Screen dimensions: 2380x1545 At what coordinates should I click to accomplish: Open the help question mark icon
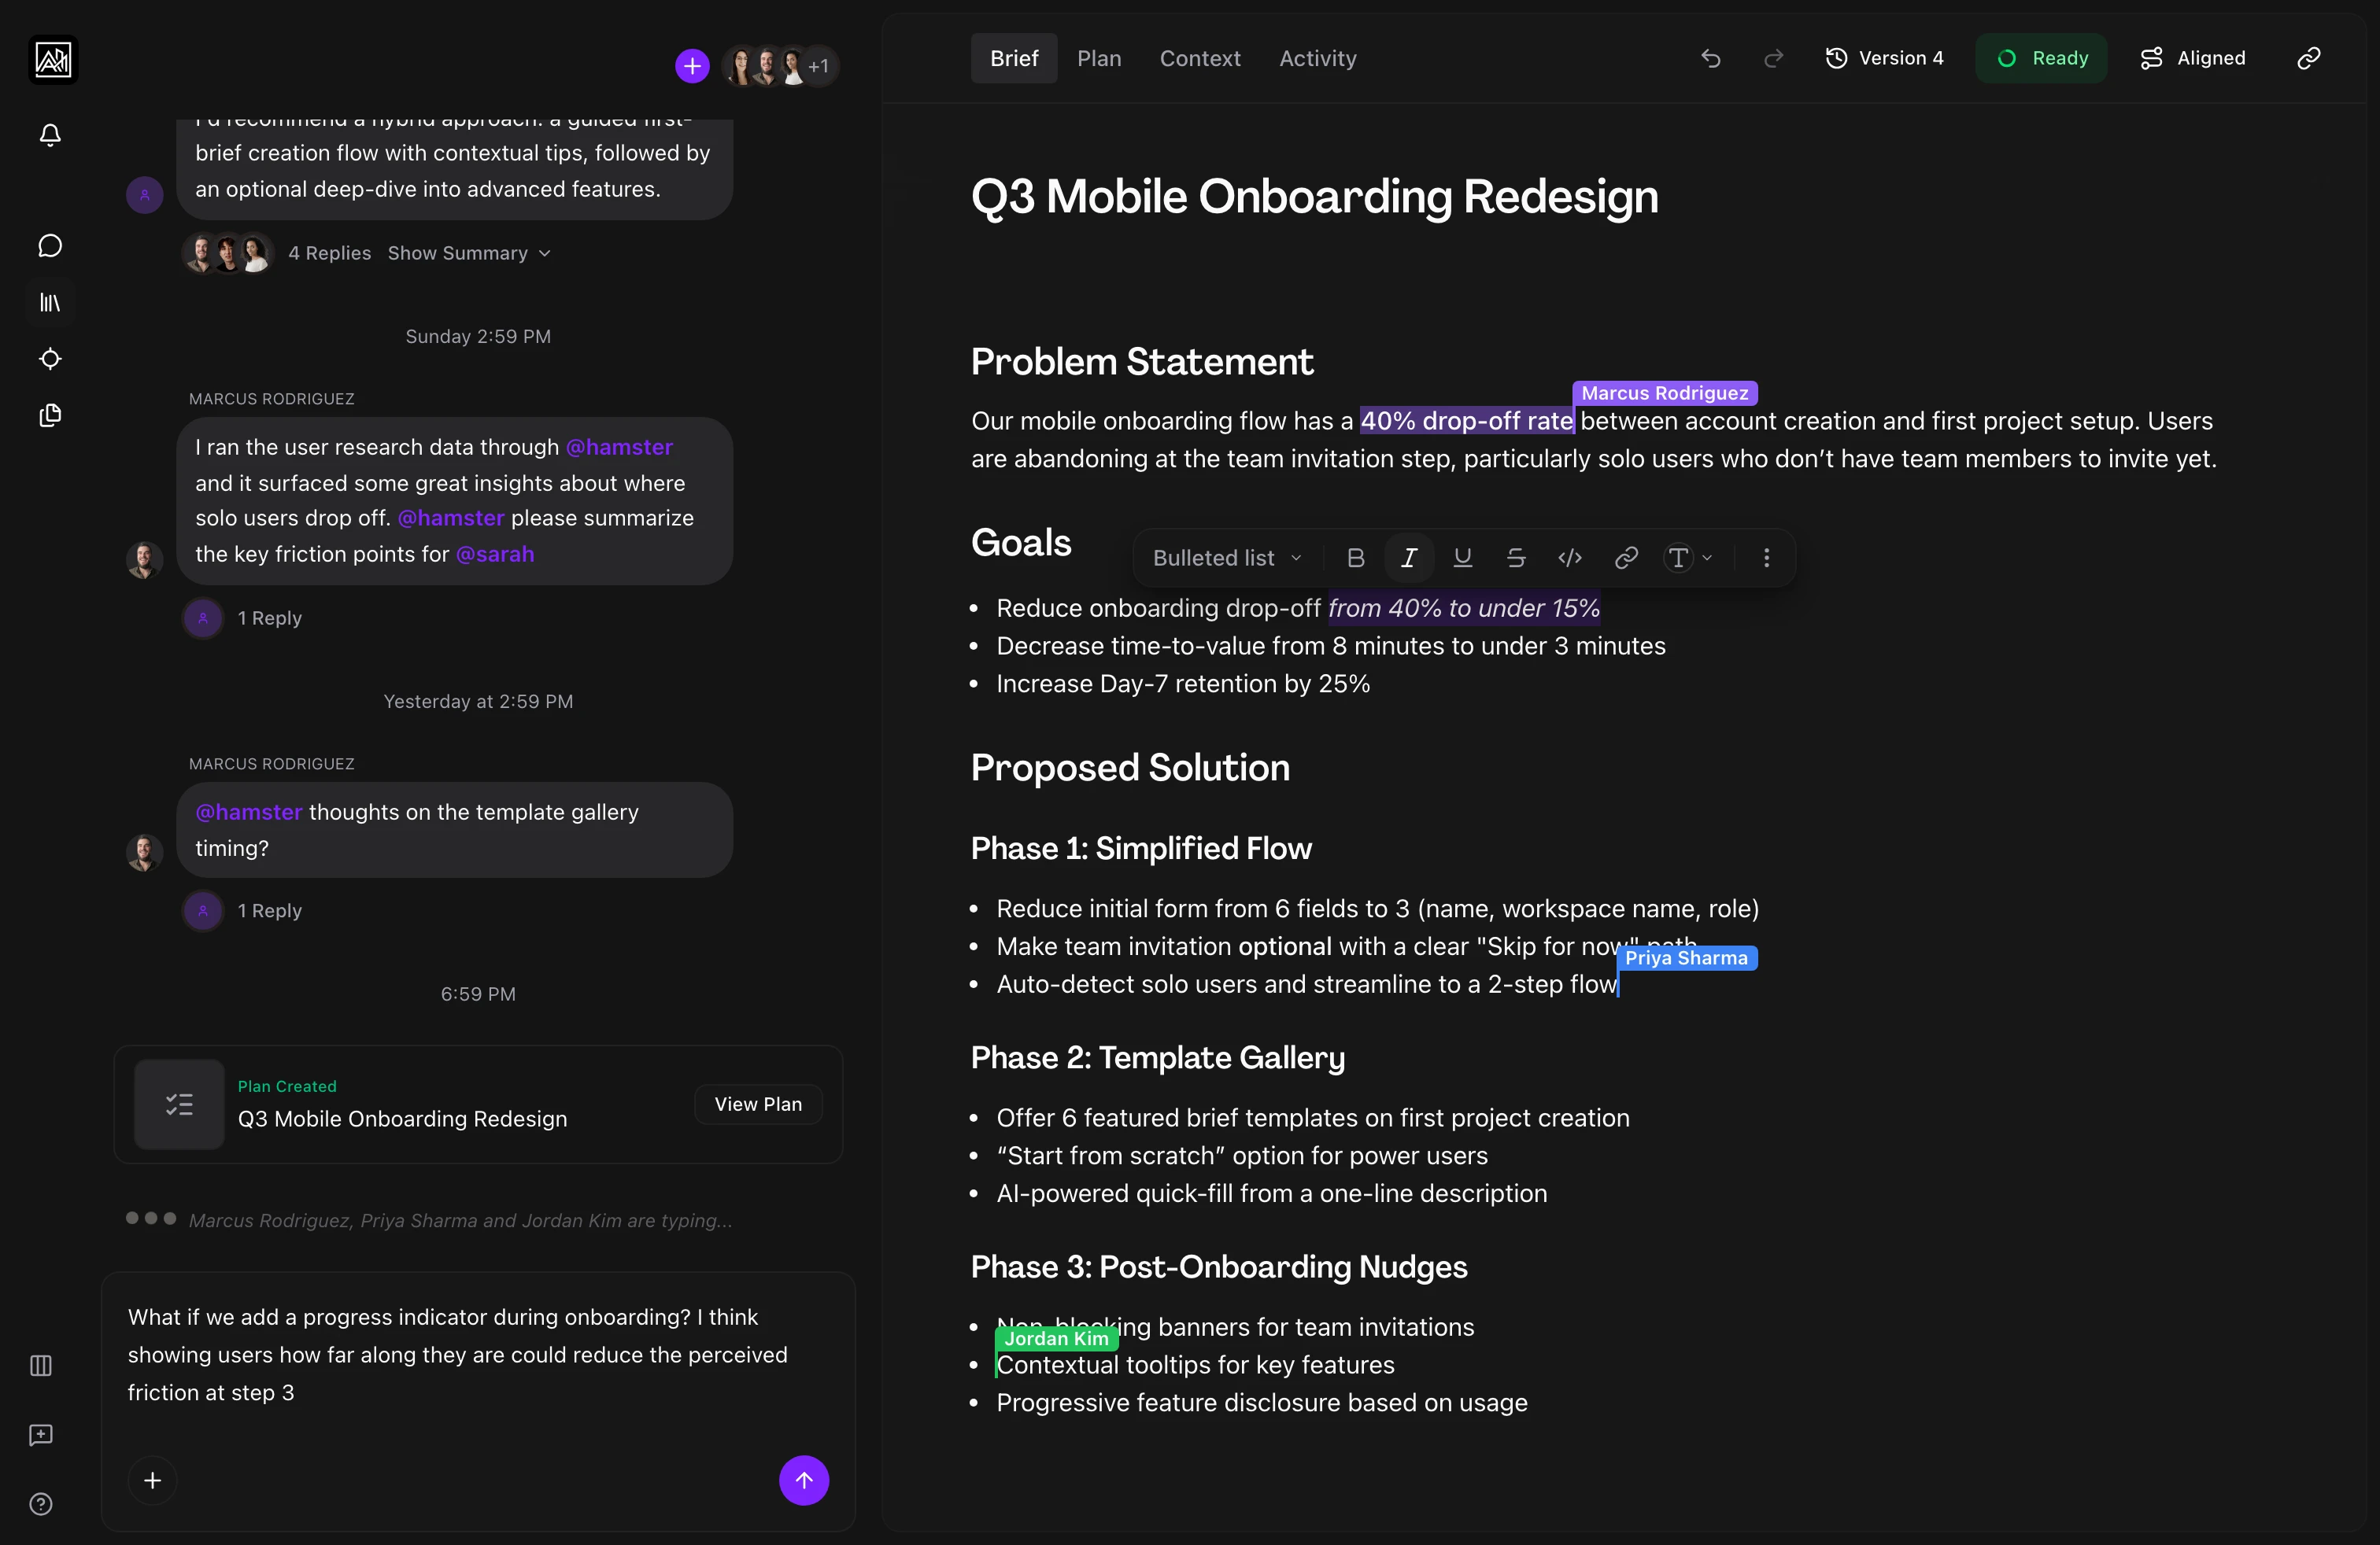click(40, 1504)
